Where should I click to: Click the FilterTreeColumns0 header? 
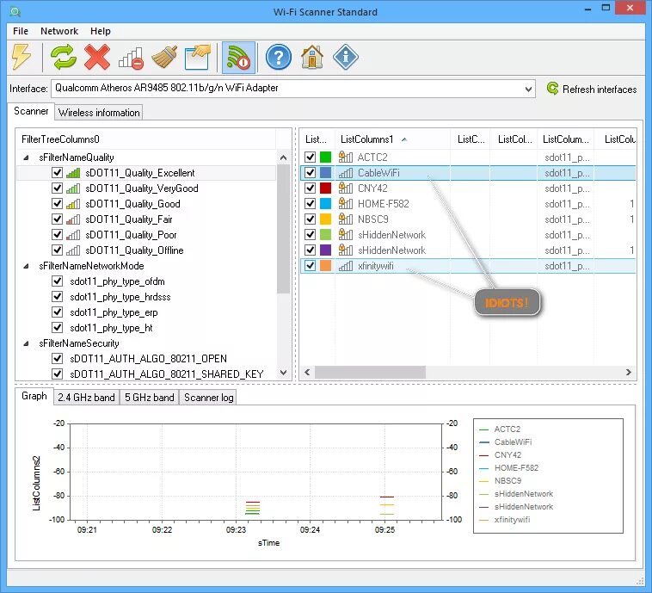point(146,139)
